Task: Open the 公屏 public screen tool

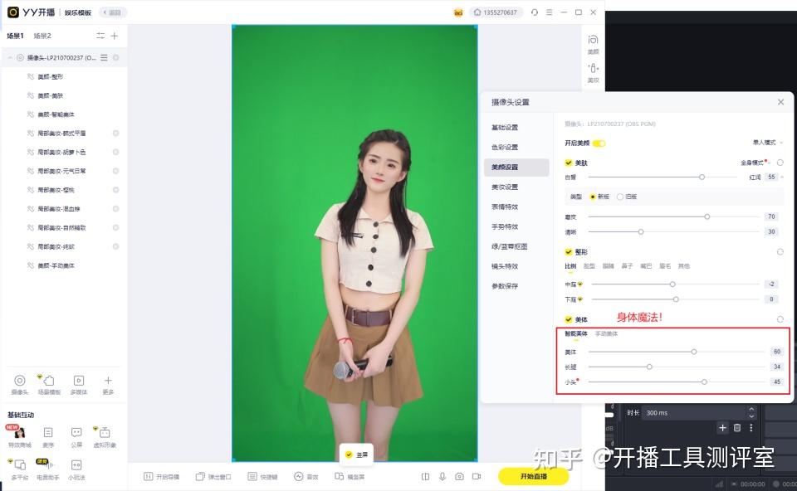Action: tap(76, 432)
